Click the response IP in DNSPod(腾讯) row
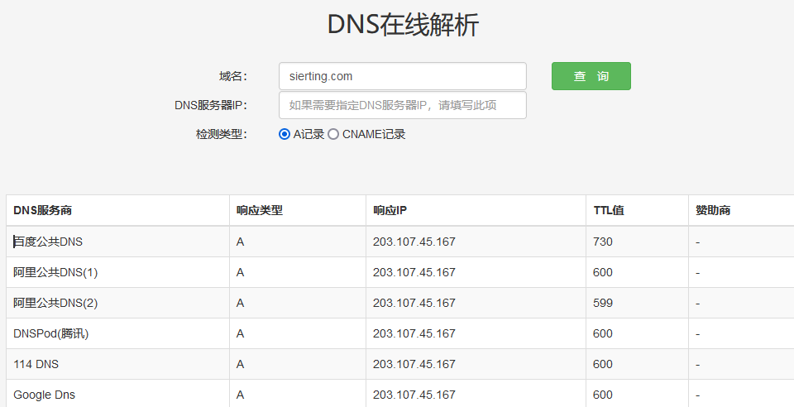This screenshot has height=407, width=794. coord(414,333)
